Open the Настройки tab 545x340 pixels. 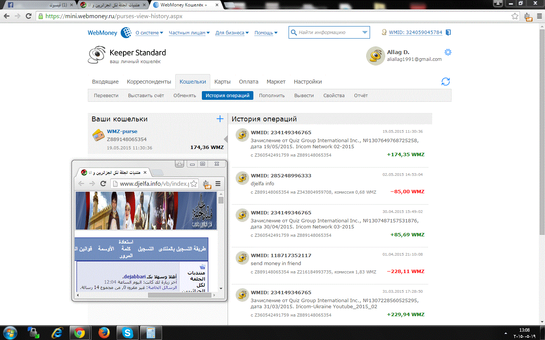[x=308, y=82]
